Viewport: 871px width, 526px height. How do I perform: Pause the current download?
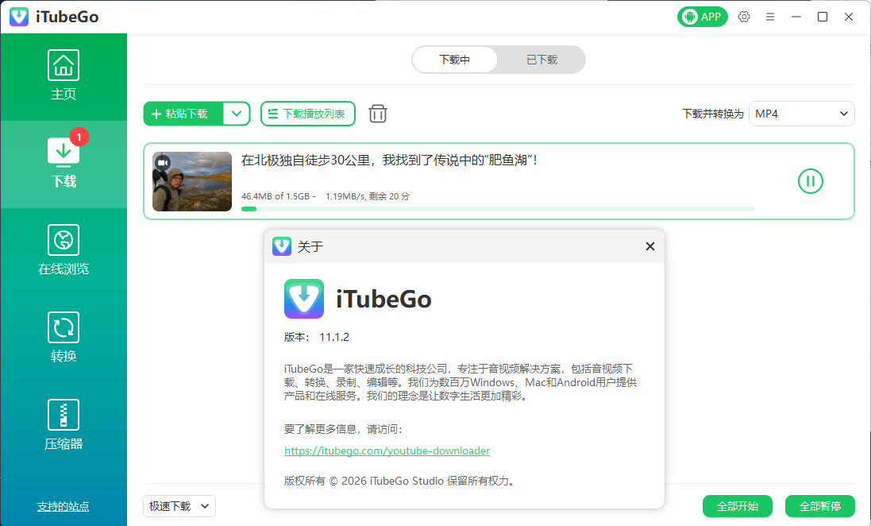click(810, 181)
